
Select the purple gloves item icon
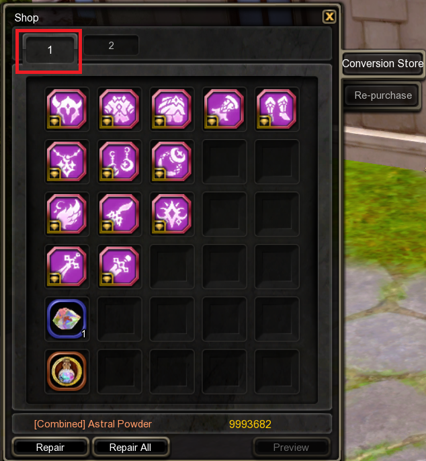(224, 109)
